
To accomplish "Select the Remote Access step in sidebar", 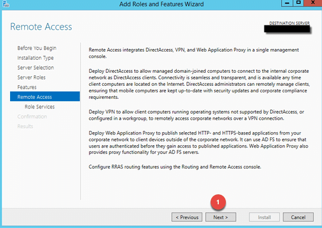I will 45,97.
